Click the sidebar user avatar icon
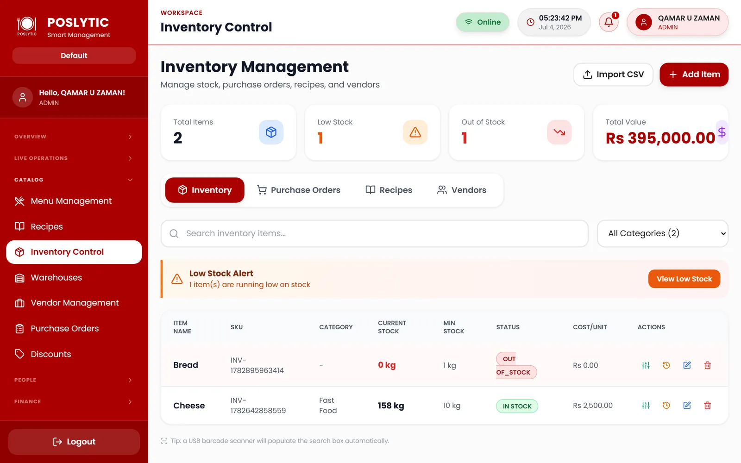The height and width of the screenshot is (463, 741). tap(22, 97)
